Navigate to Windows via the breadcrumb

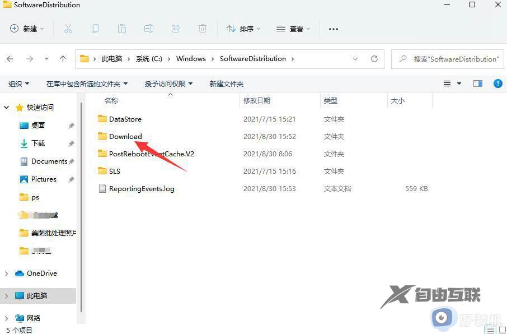(191, 58)
